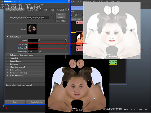
Task: Collapse the Diffuse Layer section
Action: pyautogui.click(x=7, y=37)
